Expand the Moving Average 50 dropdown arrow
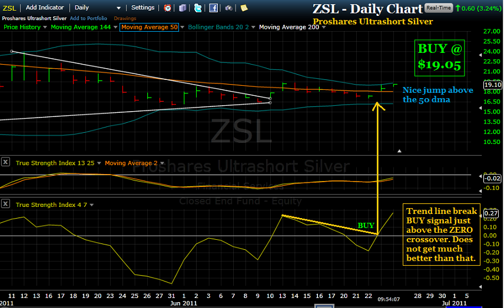This screenshot has height=308, width=504. click(183, 27)
